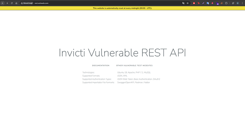Open the red squiggle extension icon
Screen dimensions: 245x127
(198, 3)
